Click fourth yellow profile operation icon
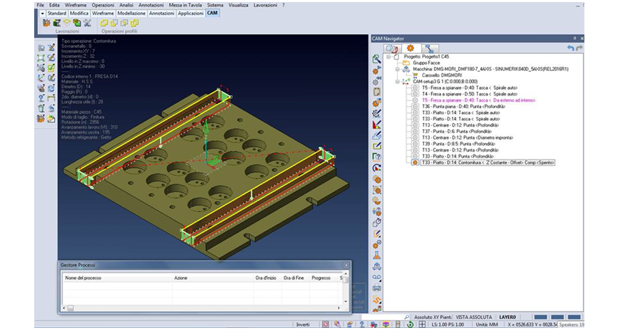Viewport: 622px width, 330px height. 135,23
